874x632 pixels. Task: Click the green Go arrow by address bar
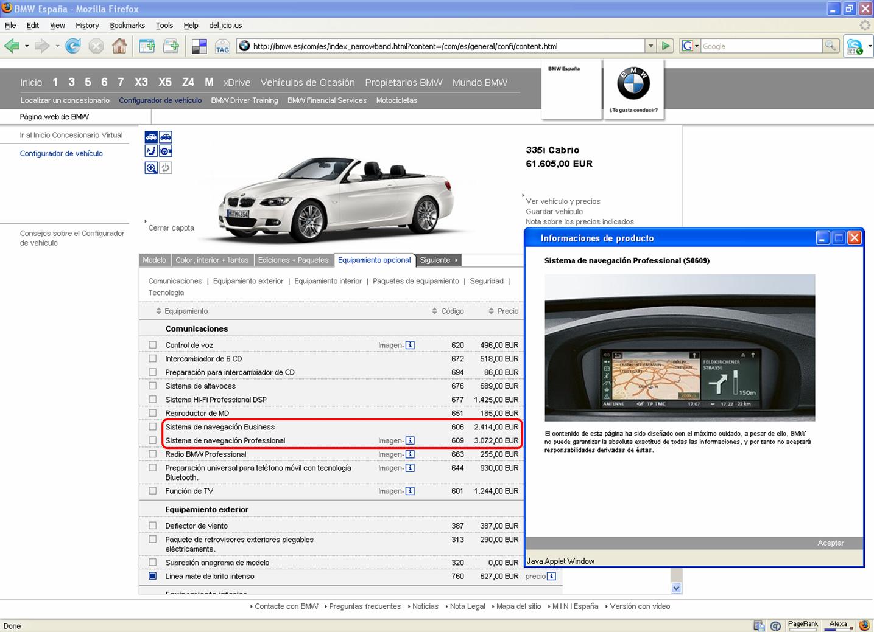point(666,46)
